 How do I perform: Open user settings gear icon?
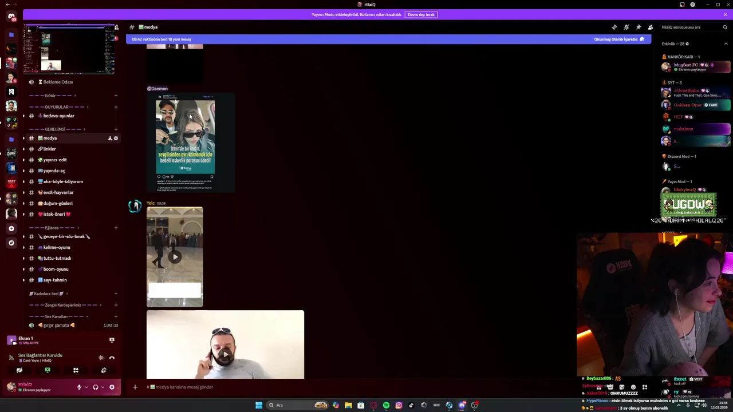point(112,387)
